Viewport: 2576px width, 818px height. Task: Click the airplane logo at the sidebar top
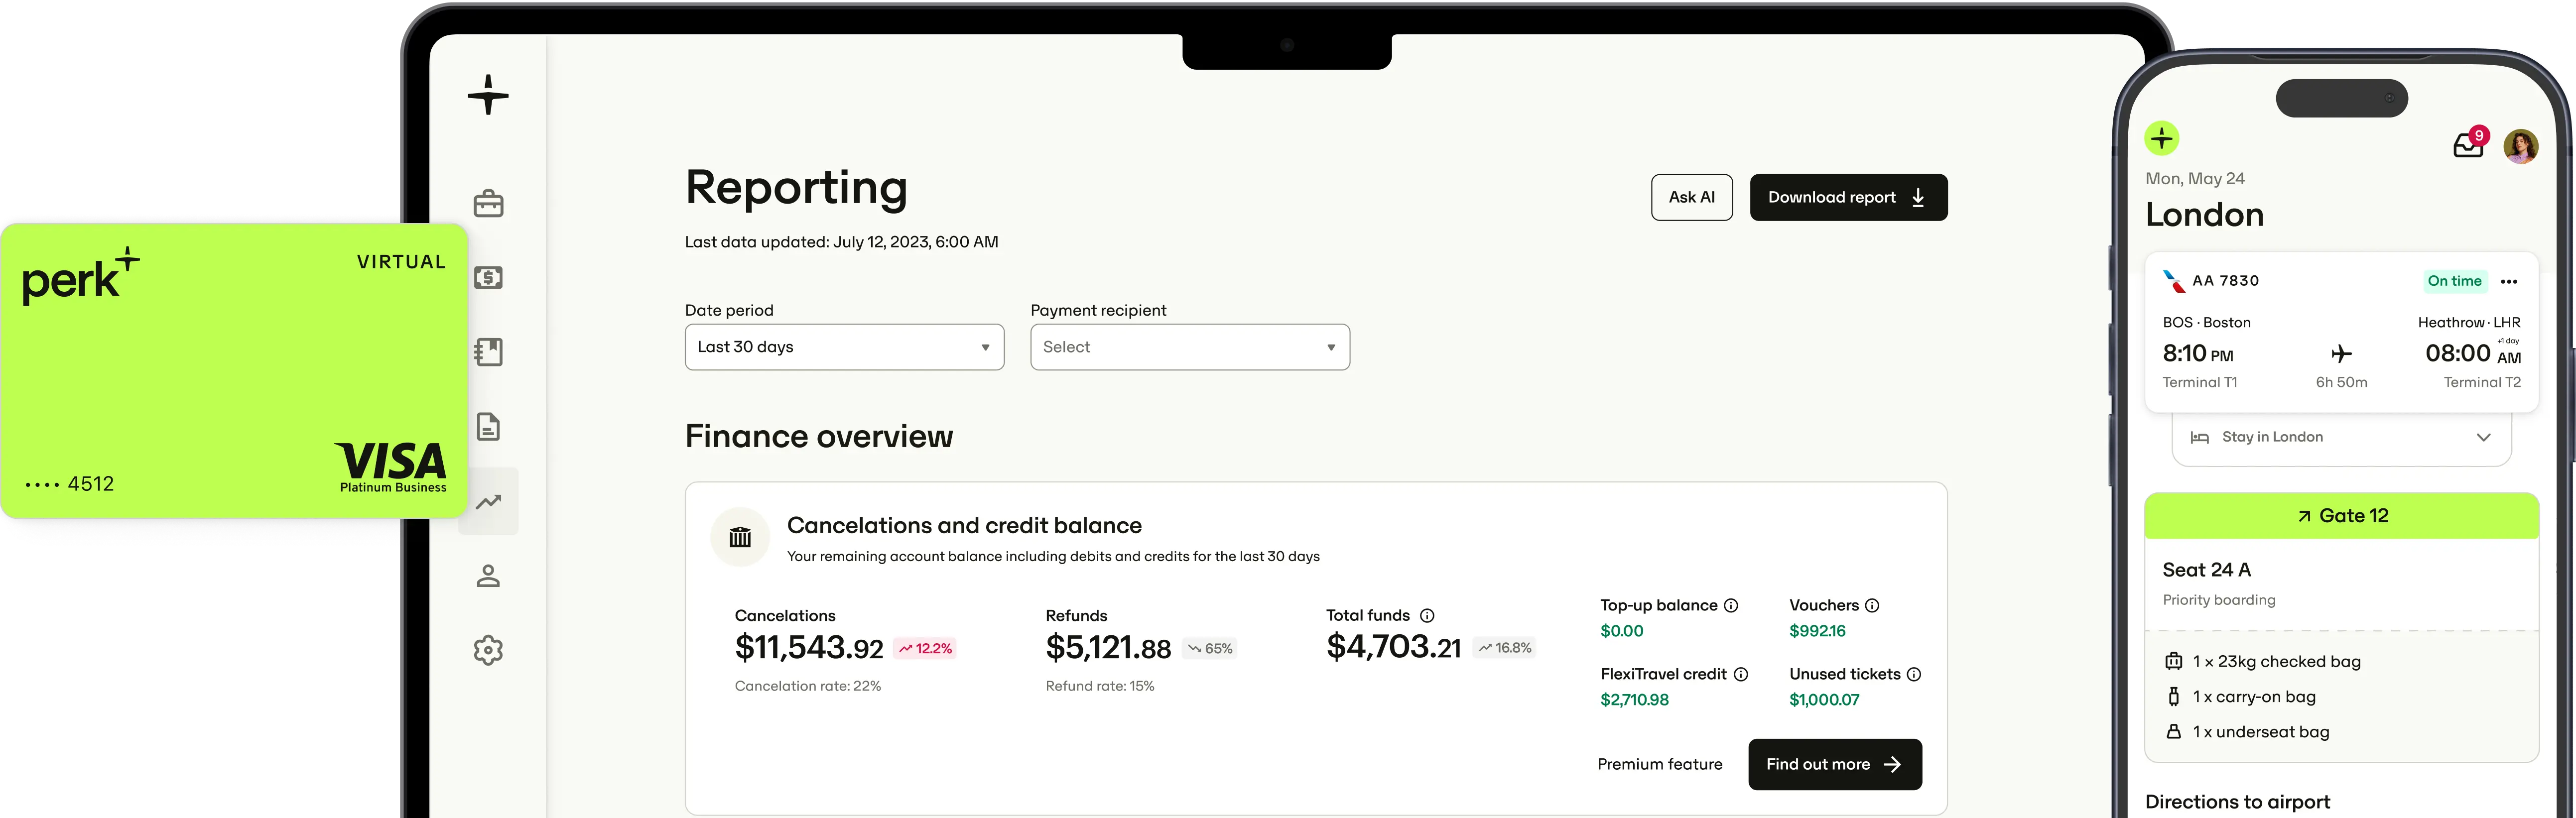(488, 96)
